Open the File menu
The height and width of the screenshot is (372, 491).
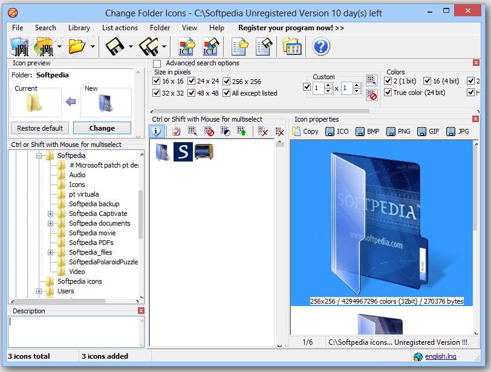(x=18, y=28)
